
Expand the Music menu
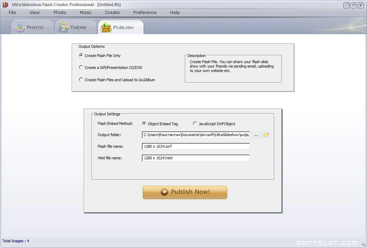(x=85, y=12)
